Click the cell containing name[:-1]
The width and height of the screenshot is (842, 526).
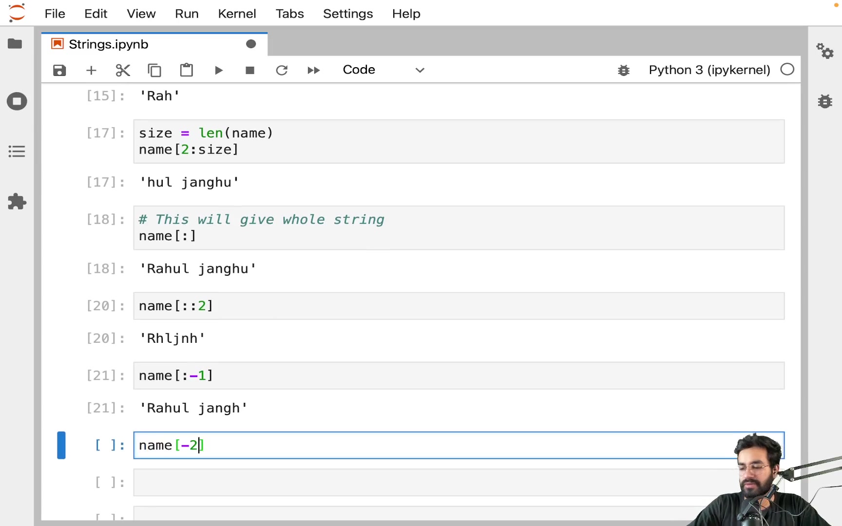pyautogui.click(x=459, y=376)
